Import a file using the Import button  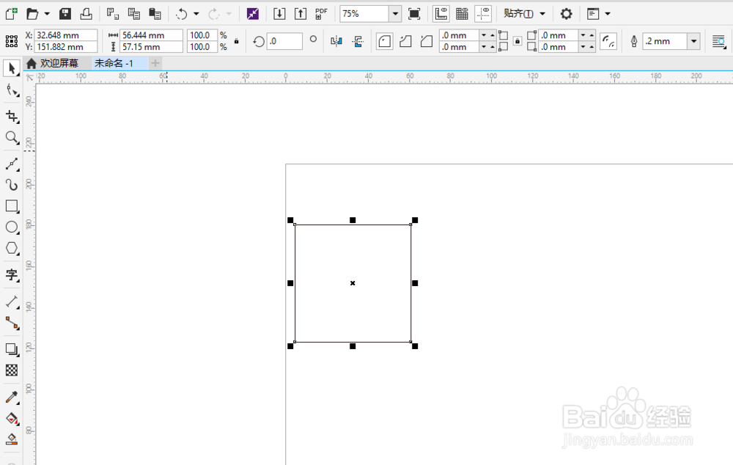pos(279,13)
